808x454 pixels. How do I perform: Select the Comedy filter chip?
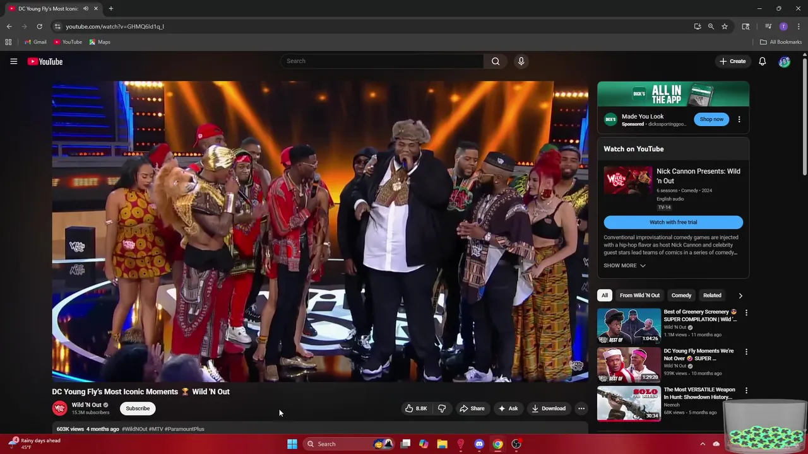click(x=681, y=295)
